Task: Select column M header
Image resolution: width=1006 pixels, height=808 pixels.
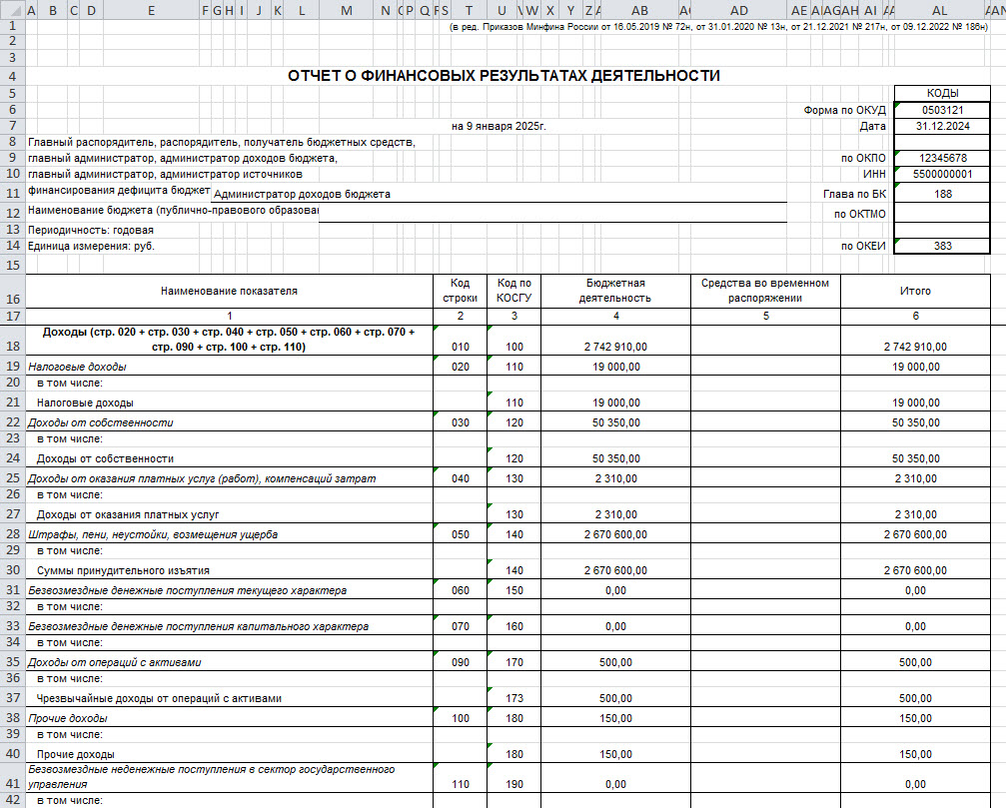Action: pyautogui.click(x=347, y=10)
